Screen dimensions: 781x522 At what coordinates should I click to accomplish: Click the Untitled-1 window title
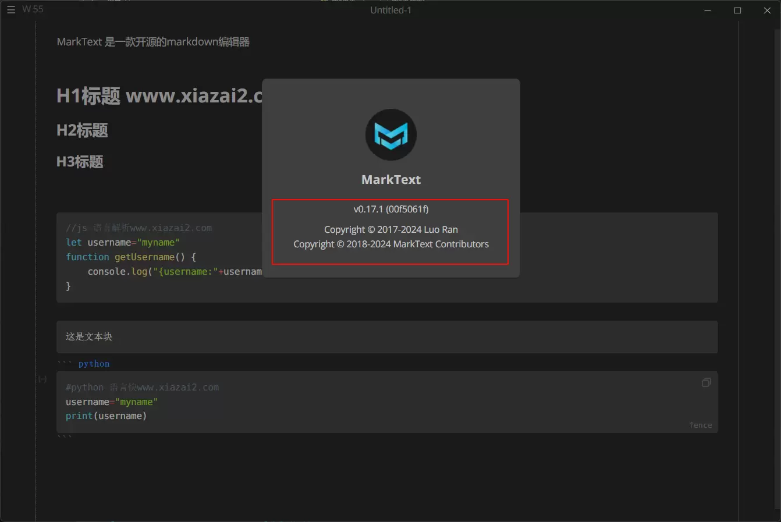tap(390, 10)
